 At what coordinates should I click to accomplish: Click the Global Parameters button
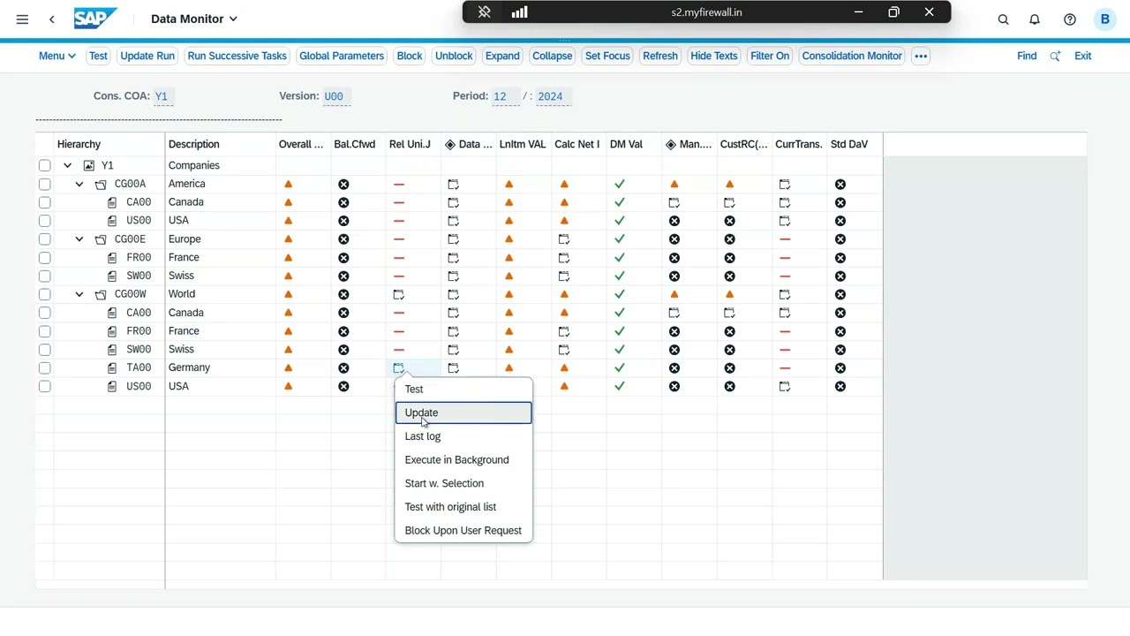pyautogui.click(x=342, y=56)
